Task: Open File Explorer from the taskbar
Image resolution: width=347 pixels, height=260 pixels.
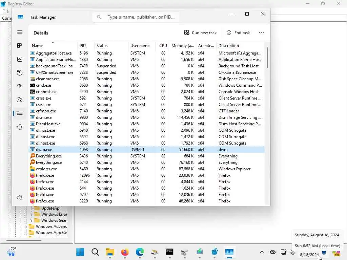Action: [110, 252]
